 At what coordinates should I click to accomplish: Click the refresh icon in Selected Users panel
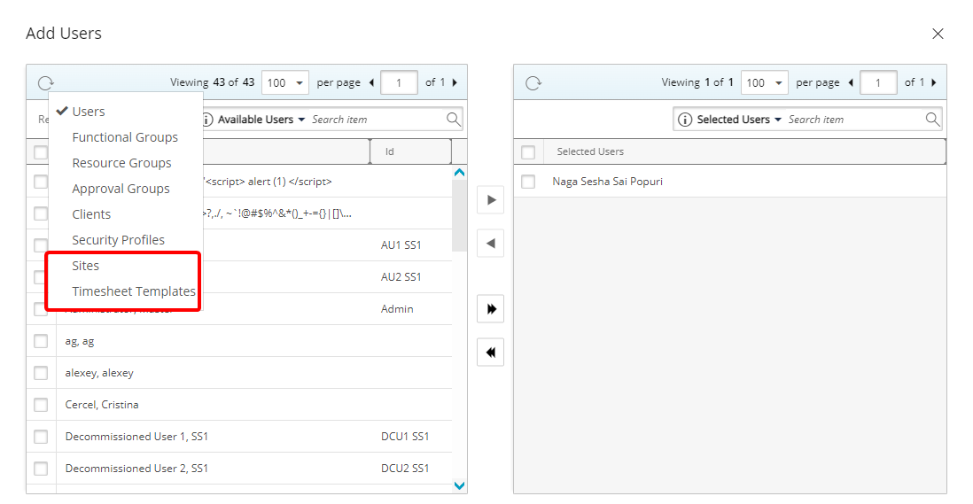click(x=533, y=83)
